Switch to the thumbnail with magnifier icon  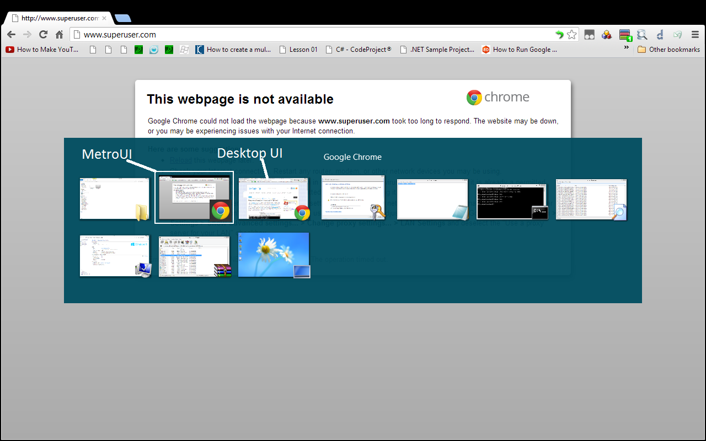coord(591,199)
